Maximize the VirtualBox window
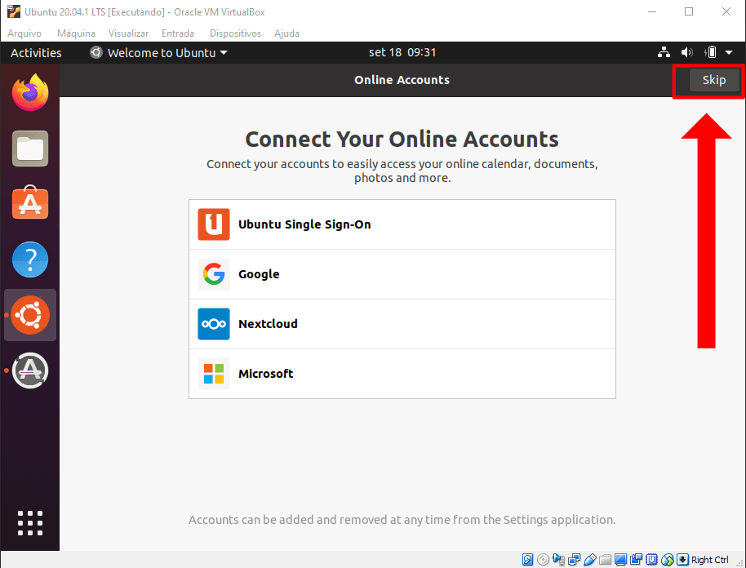The image size is (746, 568). (x=689, y=12)
